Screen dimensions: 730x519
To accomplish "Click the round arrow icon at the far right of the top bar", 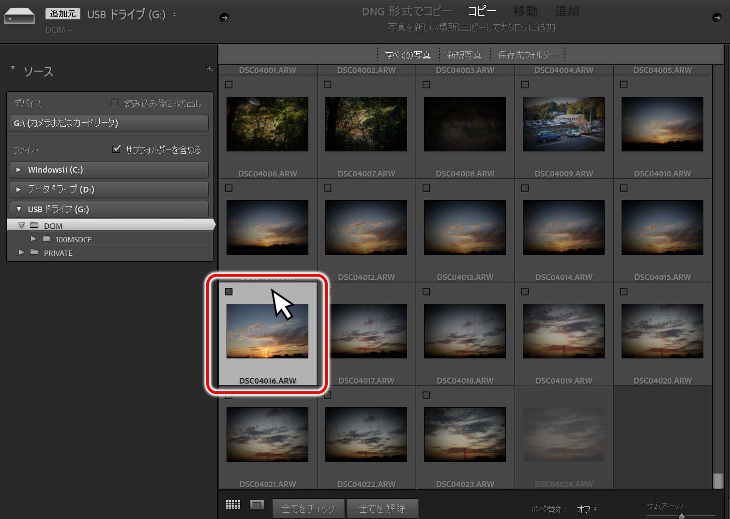I will point(717,18).
